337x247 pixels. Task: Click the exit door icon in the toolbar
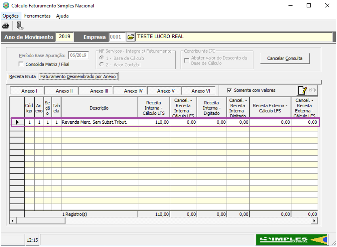[x=20, y=26]
